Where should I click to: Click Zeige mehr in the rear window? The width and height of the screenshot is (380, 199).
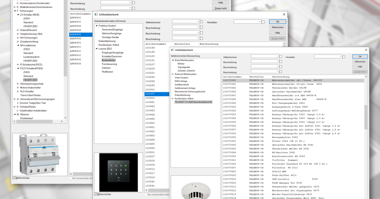[221, 8]
